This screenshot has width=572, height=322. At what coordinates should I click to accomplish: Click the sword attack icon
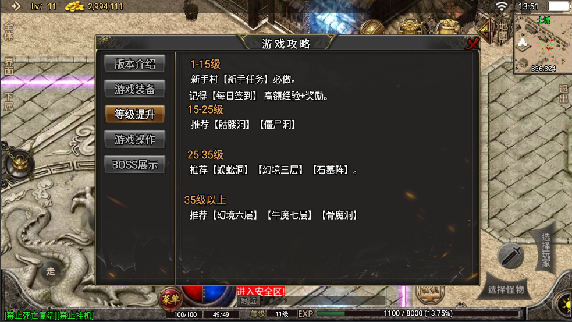point(511,255)
